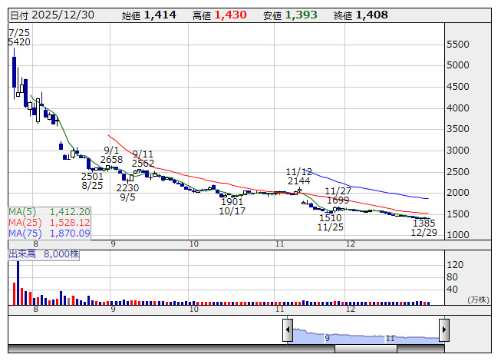Click the 11/12 peak label 2144
Image resolution: width=501 pixels, height=361 pixels.
point(298,181)
